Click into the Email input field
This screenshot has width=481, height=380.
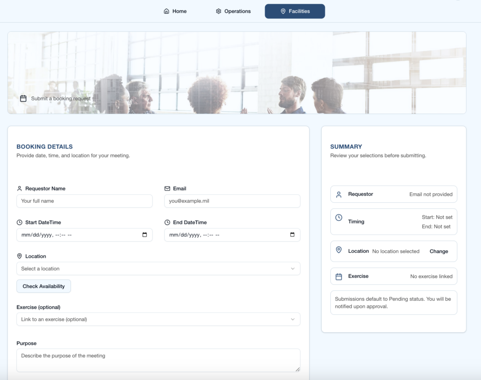[x=232, y=201]
